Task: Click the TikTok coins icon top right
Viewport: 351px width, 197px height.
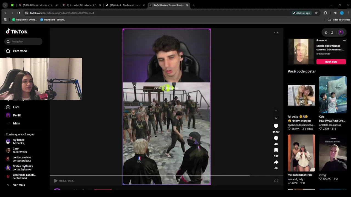Action: [x=326, y=32]
